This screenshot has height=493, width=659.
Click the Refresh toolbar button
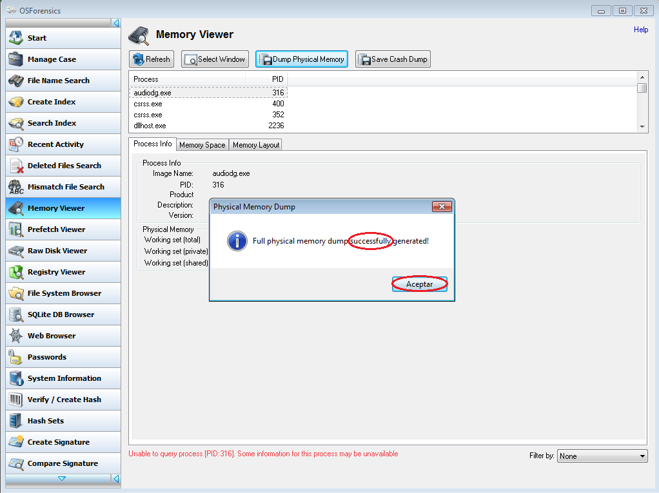pos(151,59)
